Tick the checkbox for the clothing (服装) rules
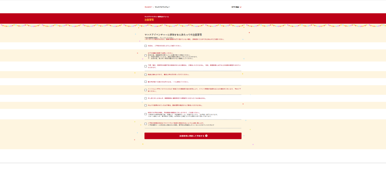The height and width of the screenshot is (169, 386). coord(146,55)
